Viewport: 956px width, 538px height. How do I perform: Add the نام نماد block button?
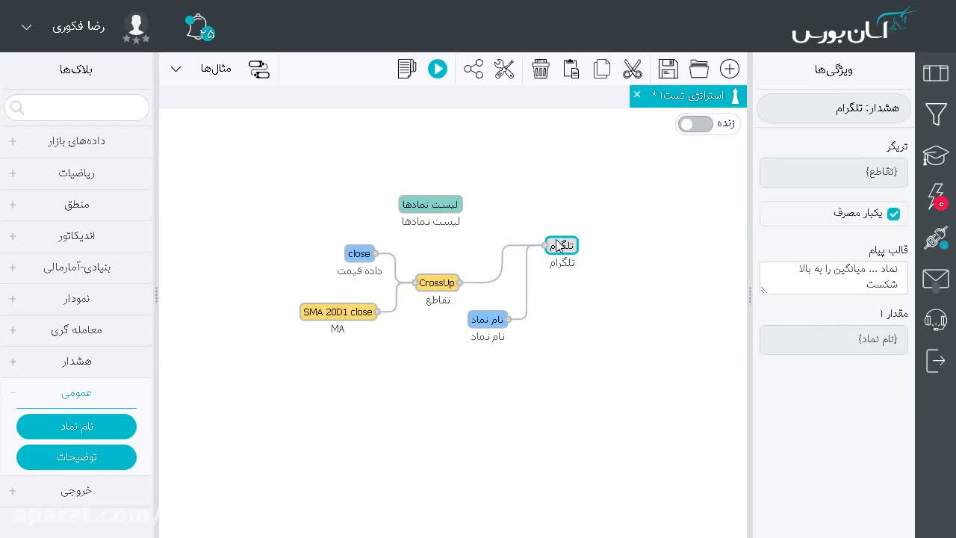[x=76, y=426]
